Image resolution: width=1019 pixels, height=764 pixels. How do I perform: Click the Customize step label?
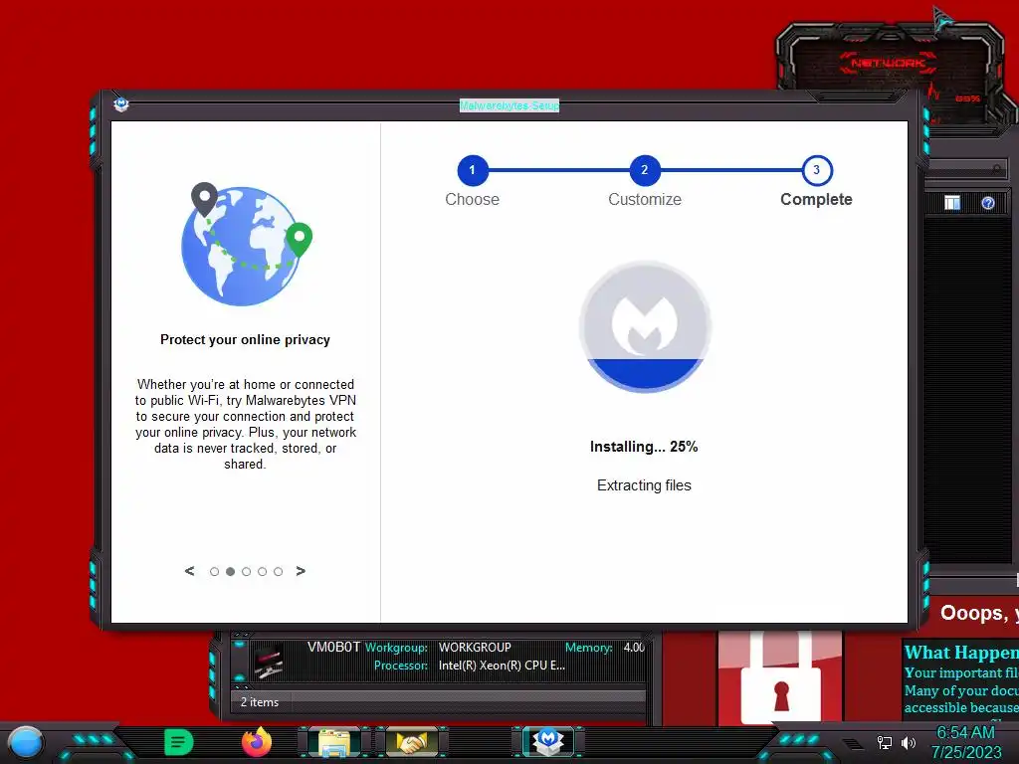(645, 199)
